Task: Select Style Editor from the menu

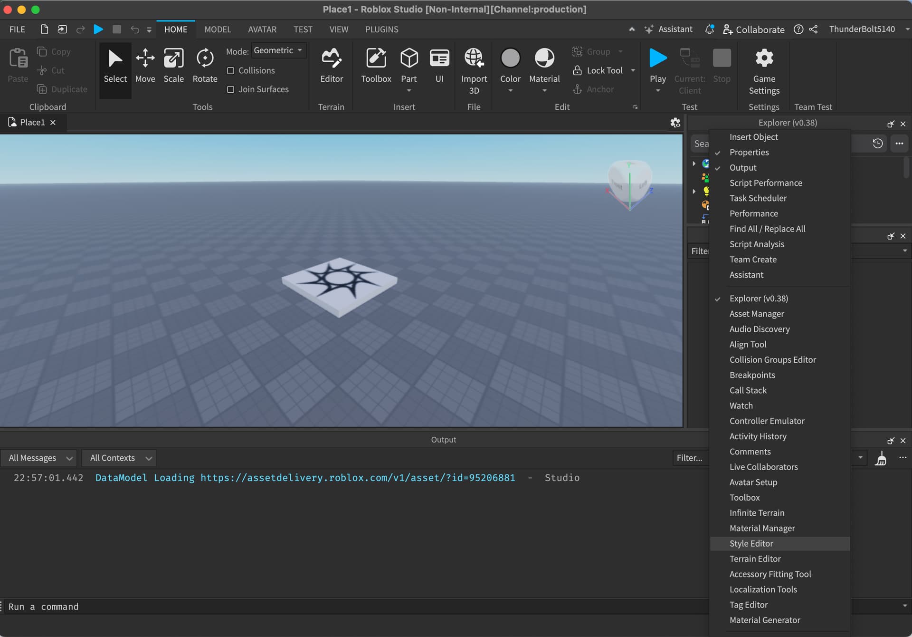Action: point(751,543)
